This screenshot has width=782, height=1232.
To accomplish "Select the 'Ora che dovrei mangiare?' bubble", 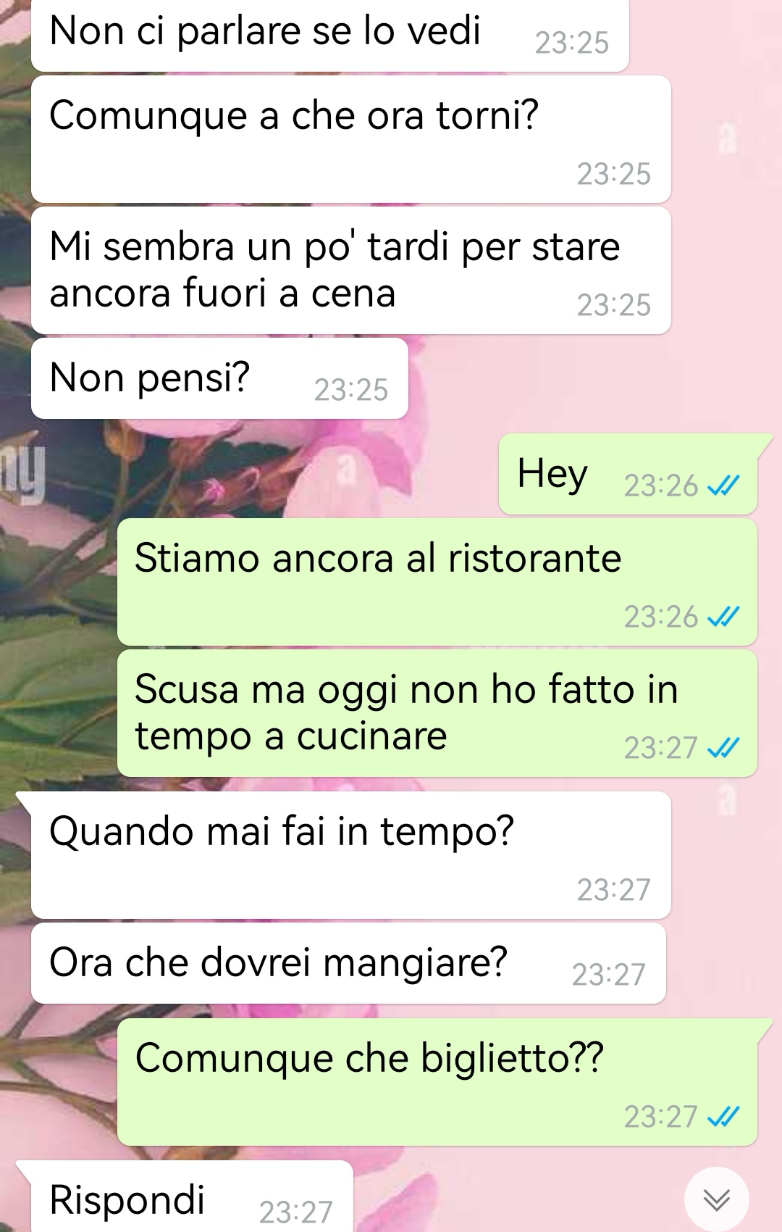I will click(x=348, y=963).
